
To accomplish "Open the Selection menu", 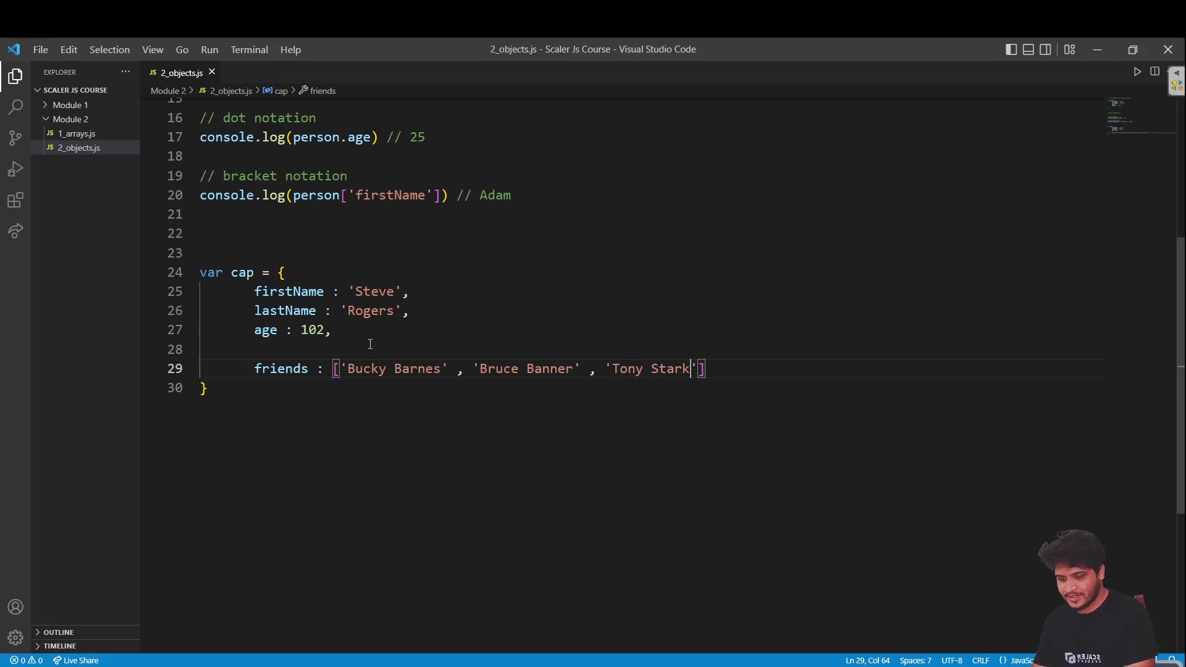I will (109, 49).
